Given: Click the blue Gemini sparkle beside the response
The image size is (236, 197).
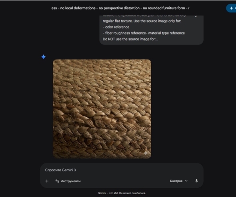Looking at the screenshot, I should pos(44,57).
